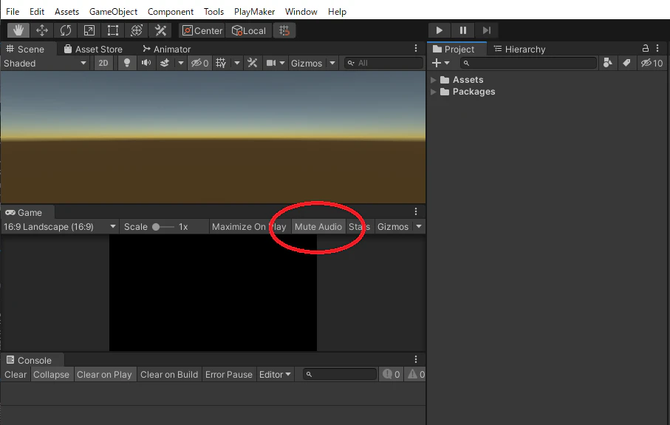Switch to the Animator tab
The image size is (670, 425).
coord(167,50)
